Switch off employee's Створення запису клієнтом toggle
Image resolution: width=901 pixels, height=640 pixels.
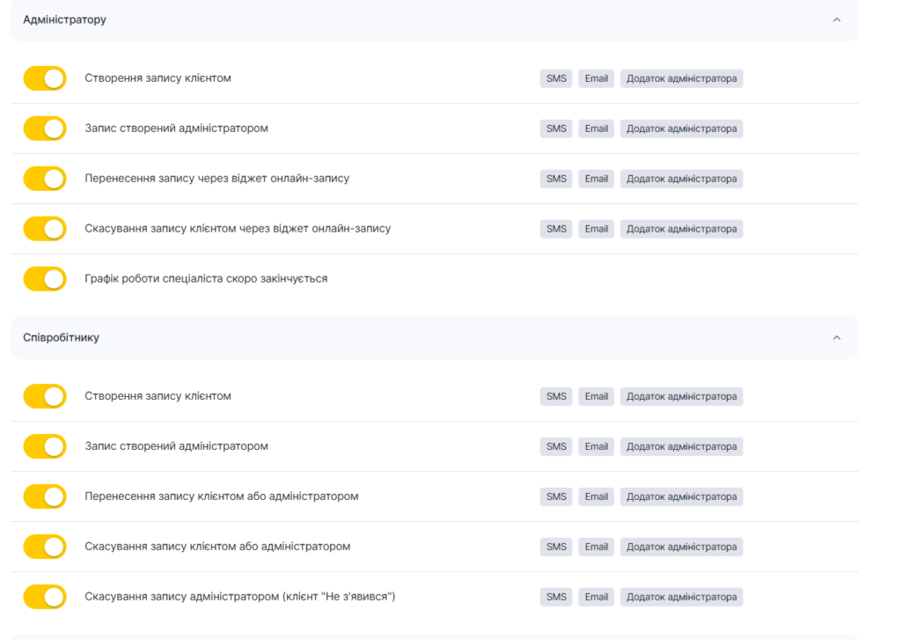[x=45, y=396]
